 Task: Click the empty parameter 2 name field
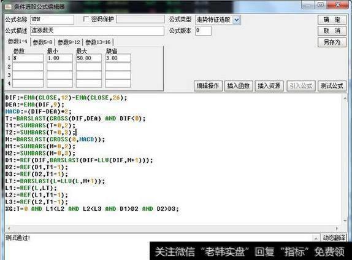28,66
